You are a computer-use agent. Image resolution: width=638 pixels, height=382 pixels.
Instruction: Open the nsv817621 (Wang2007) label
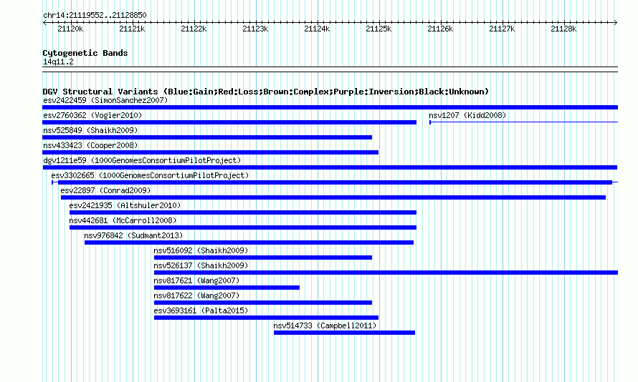196,280
